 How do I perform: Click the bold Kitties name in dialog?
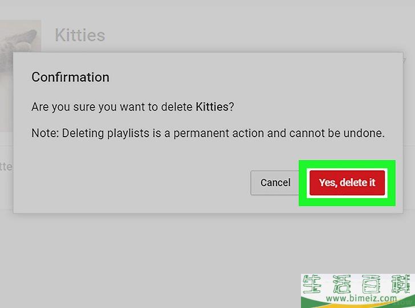pyautogui.click(x=212, y=107)
